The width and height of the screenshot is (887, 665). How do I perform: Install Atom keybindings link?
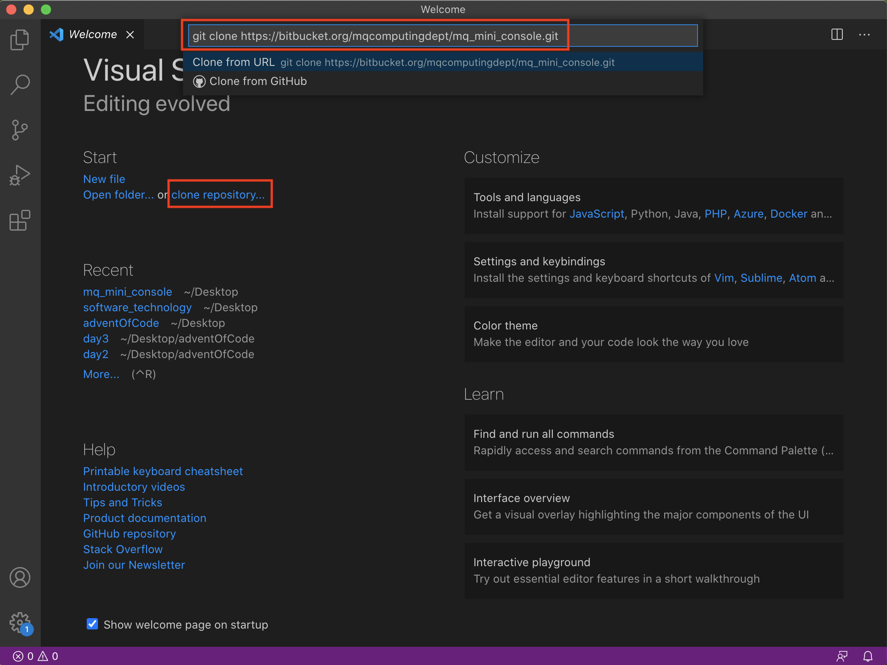click(x=802, y=278)
